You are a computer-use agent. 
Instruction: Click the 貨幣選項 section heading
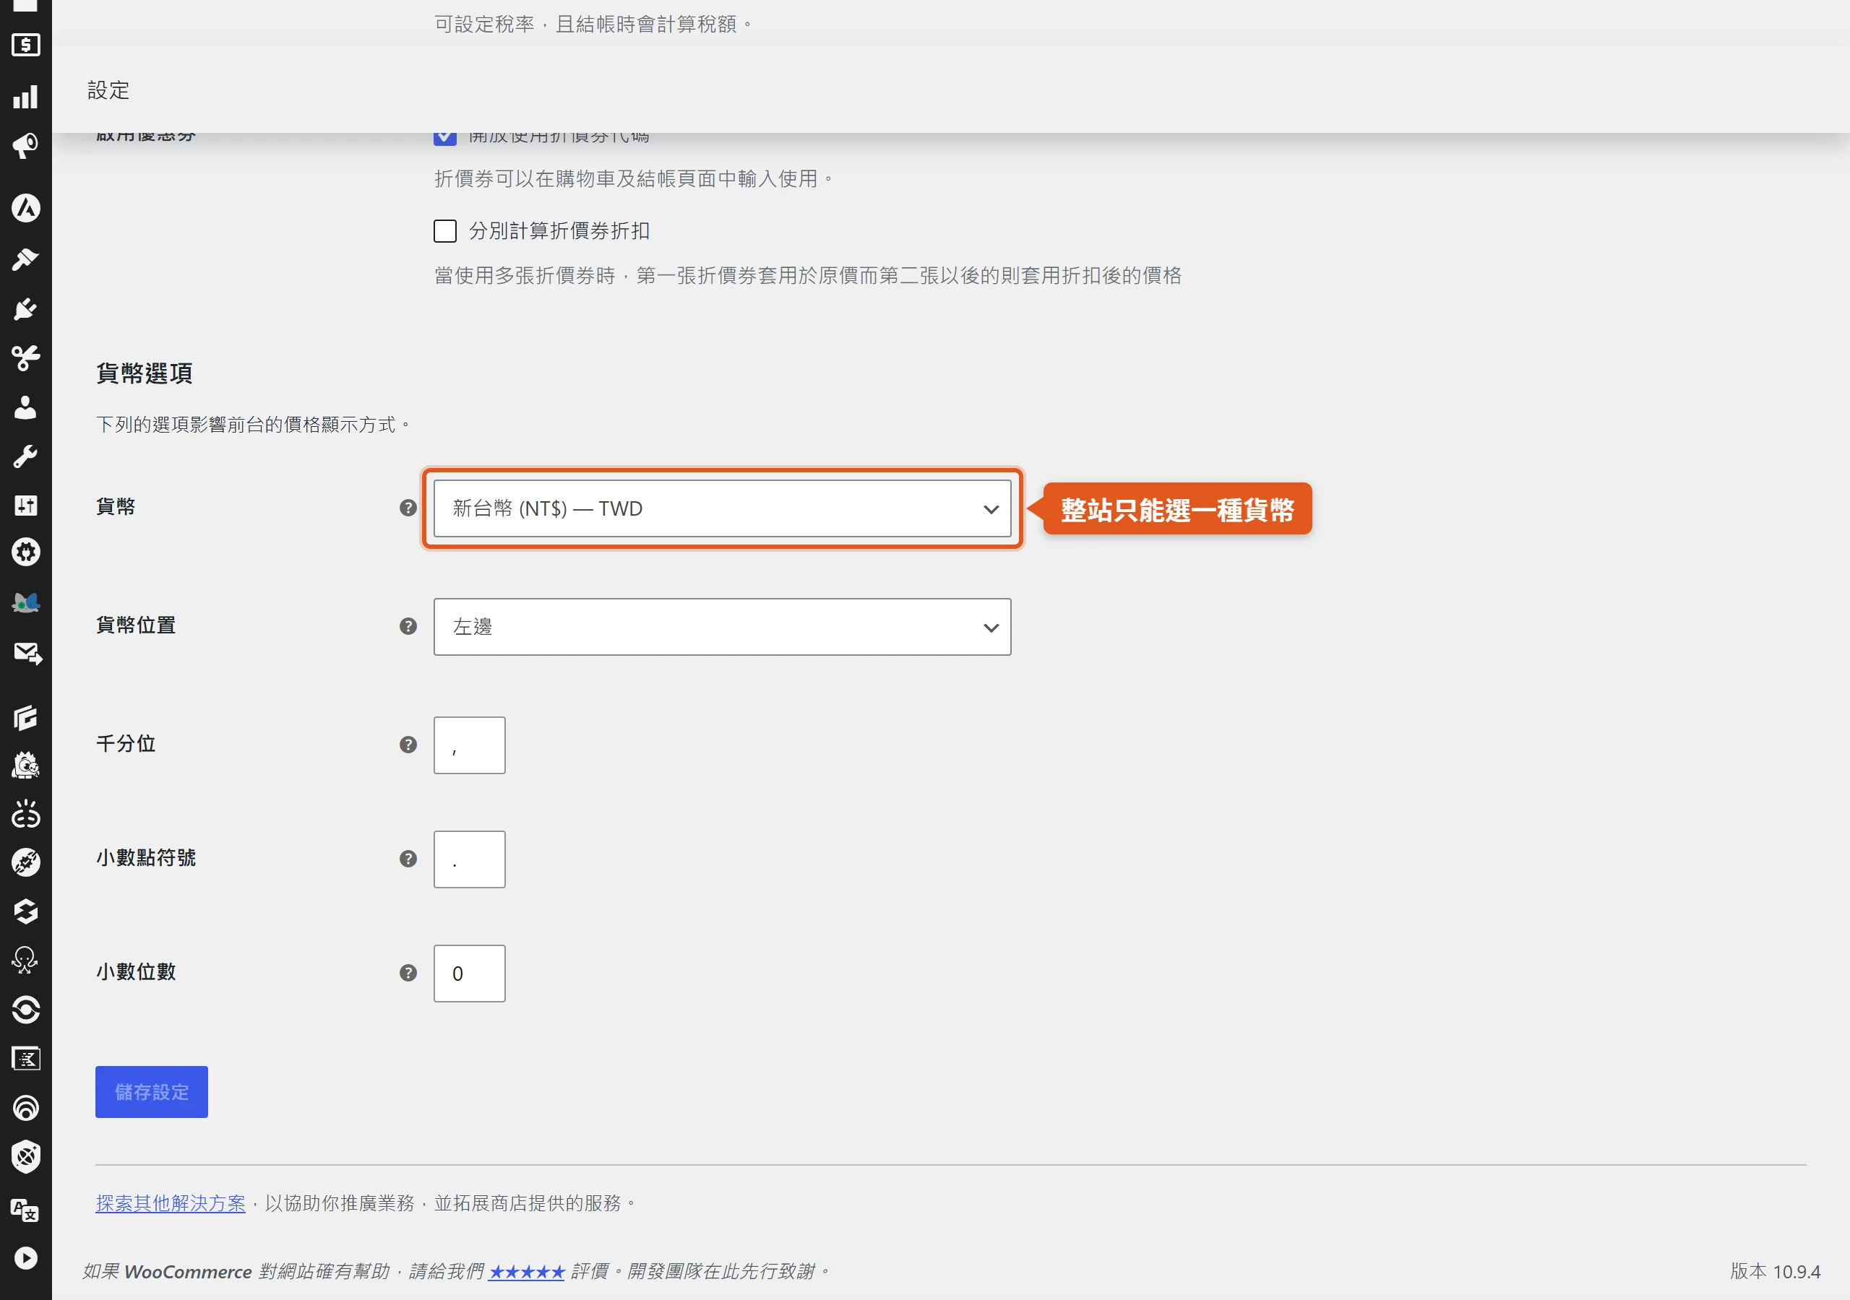pos(145,373)
